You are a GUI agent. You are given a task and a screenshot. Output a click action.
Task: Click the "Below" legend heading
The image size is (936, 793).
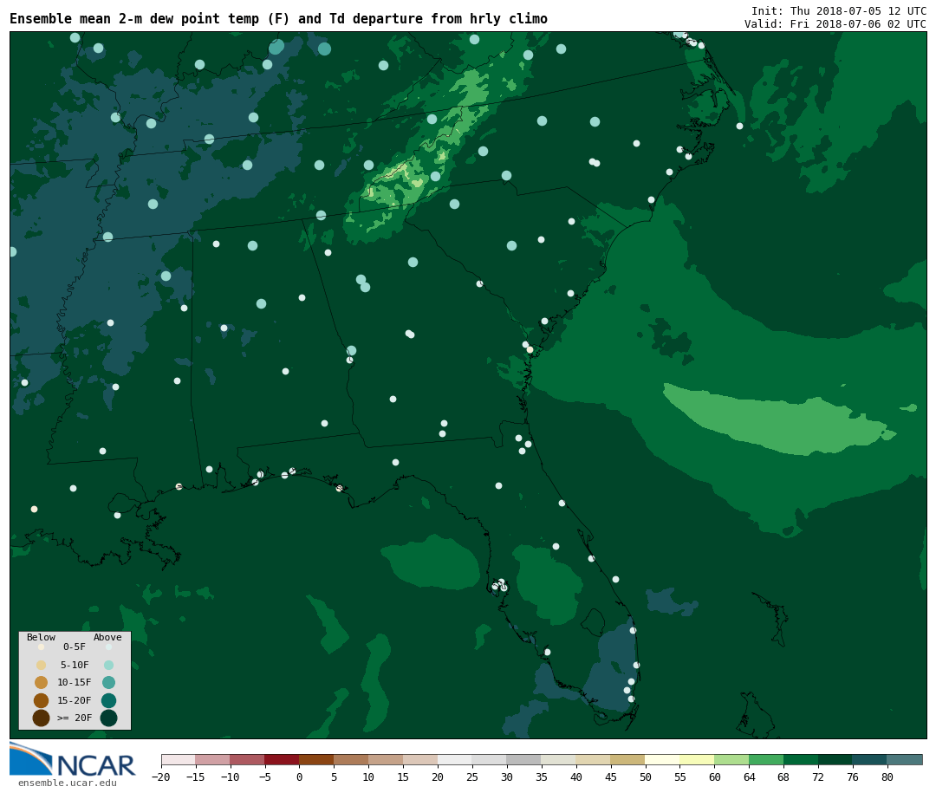pyautogui.click(x=42, y=637)
